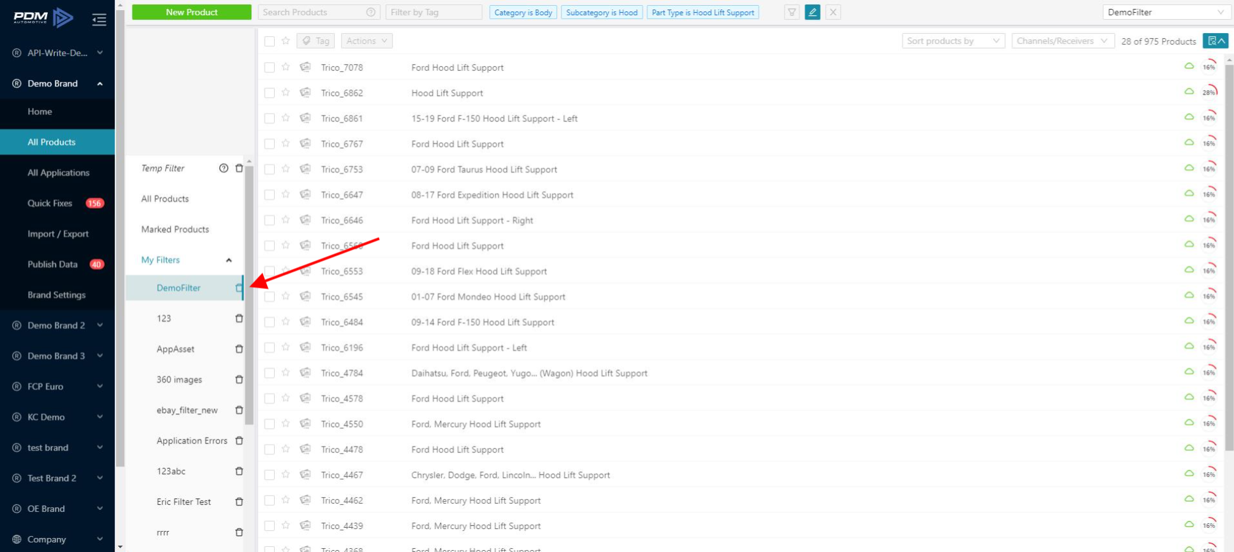Open Temp Filter help question icon

click(223, 168)
